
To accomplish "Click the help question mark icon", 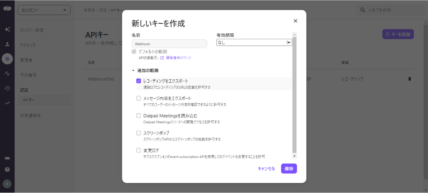I will tap(7, 170).
